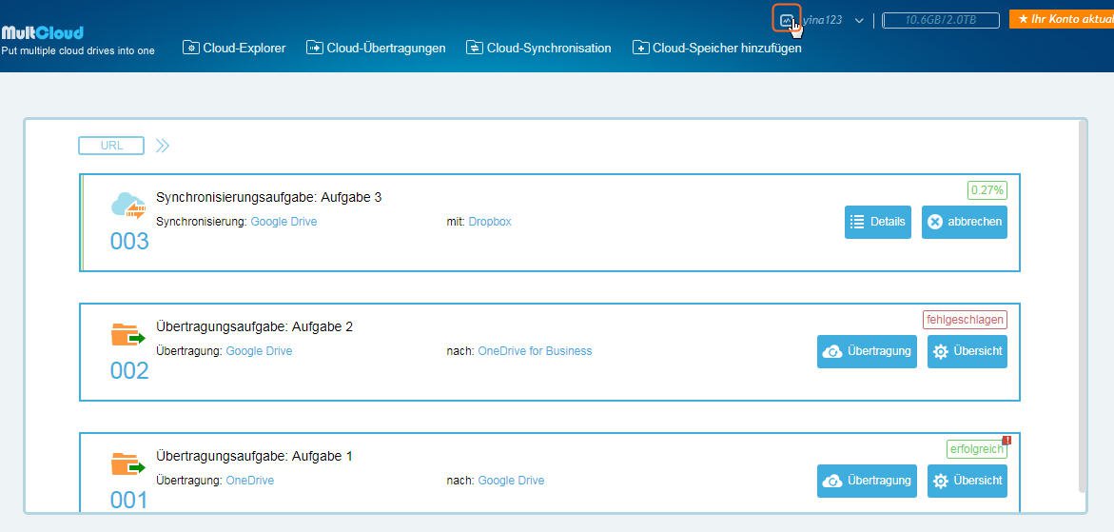Start Übertragung for Aufgabe 2
Viewport: 1114px width, 532px height.
click(867, 351)
